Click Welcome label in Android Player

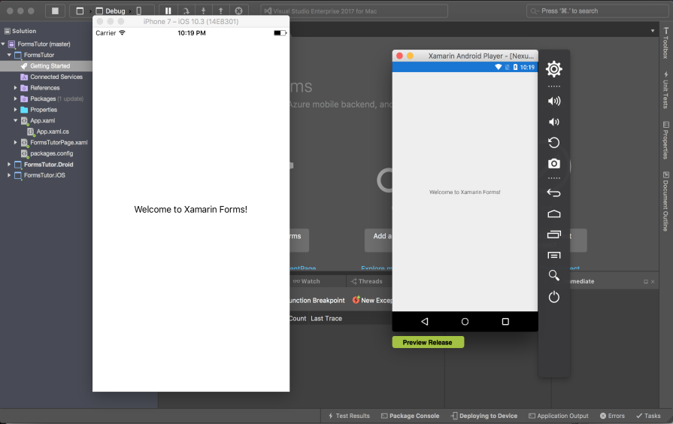coord(465,192)
